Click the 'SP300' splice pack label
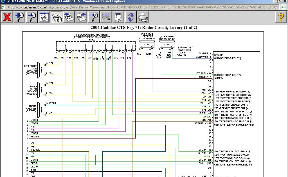 pos(92,40)
